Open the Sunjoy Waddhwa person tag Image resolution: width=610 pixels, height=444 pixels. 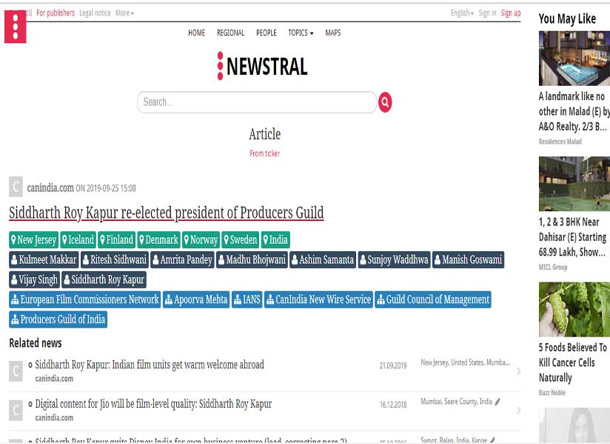[x=394, y=259]
